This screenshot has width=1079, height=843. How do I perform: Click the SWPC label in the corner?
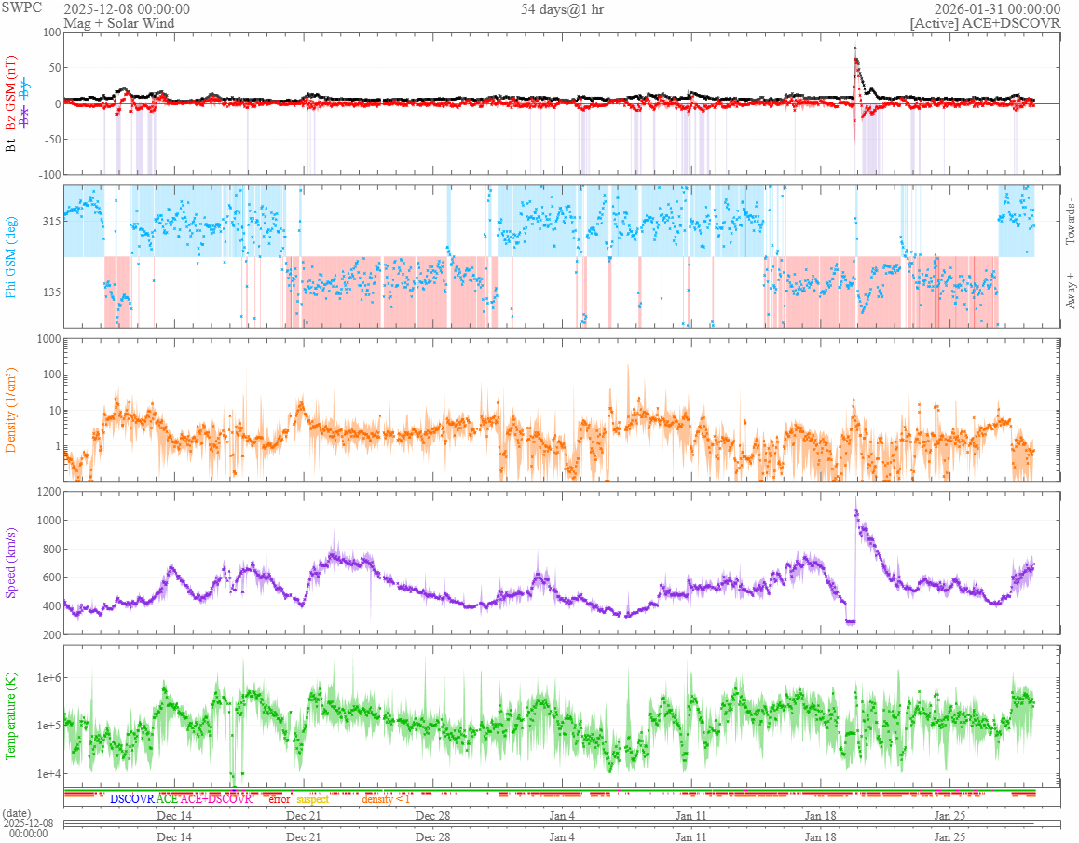coord(22,9)
